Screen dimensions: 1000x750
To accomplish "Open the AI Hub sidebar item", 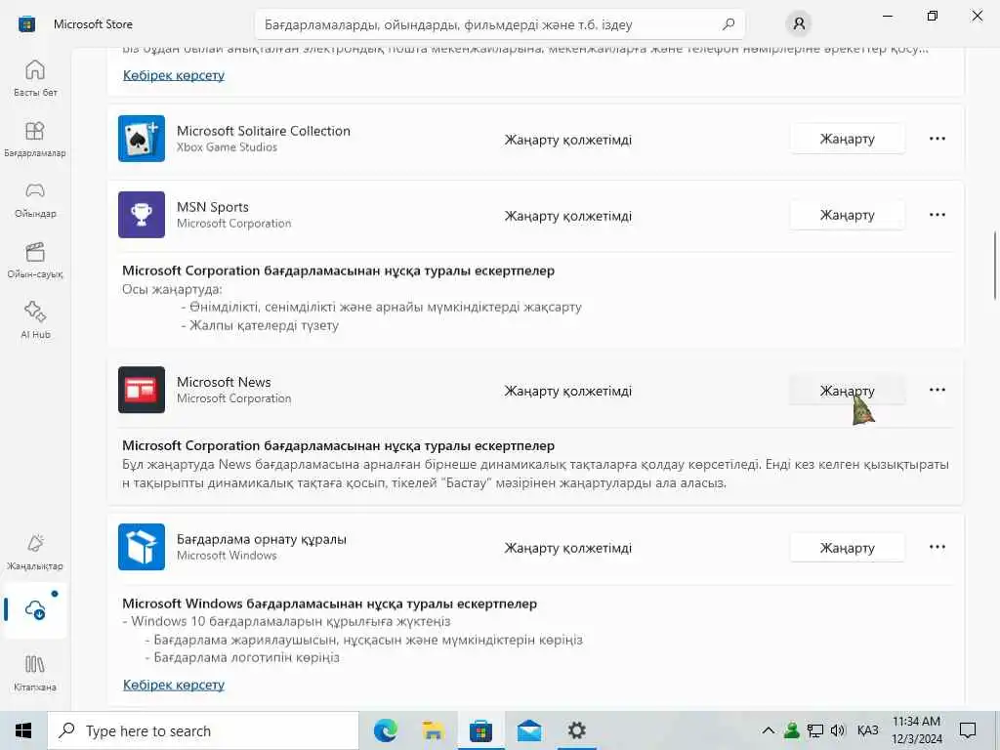I will [35, 320].
